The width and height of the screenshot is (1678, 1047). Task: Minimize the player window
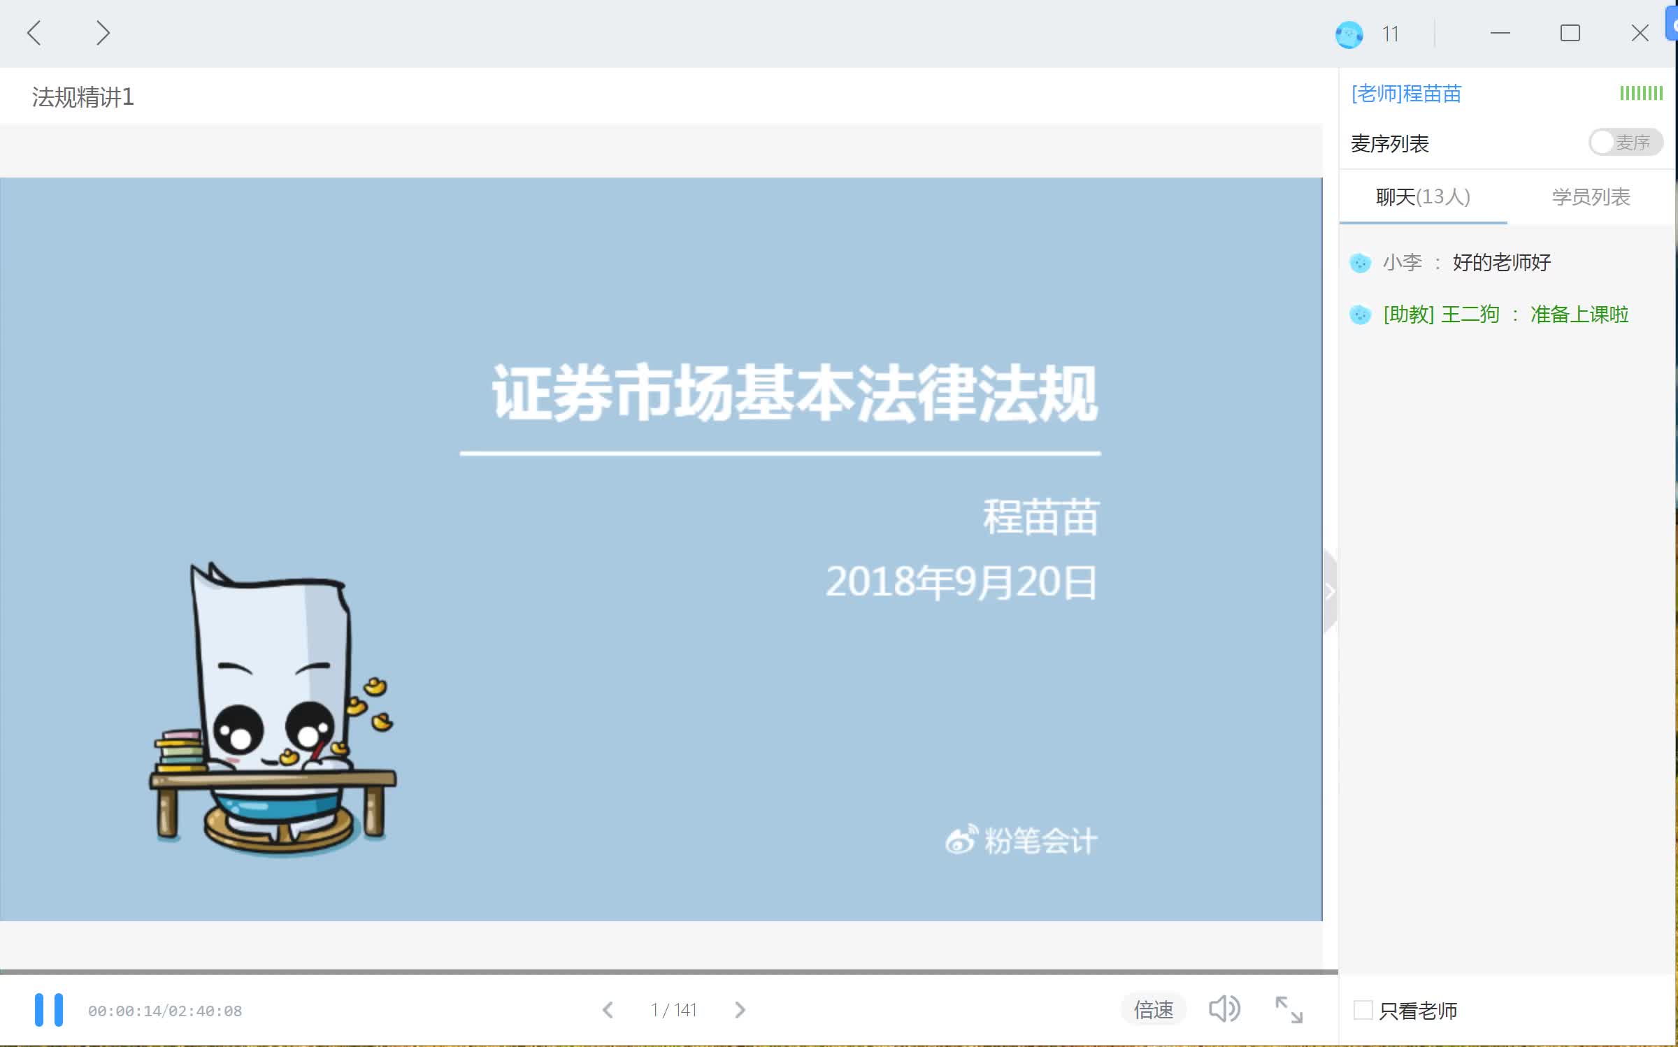(x=1500, y=33)
